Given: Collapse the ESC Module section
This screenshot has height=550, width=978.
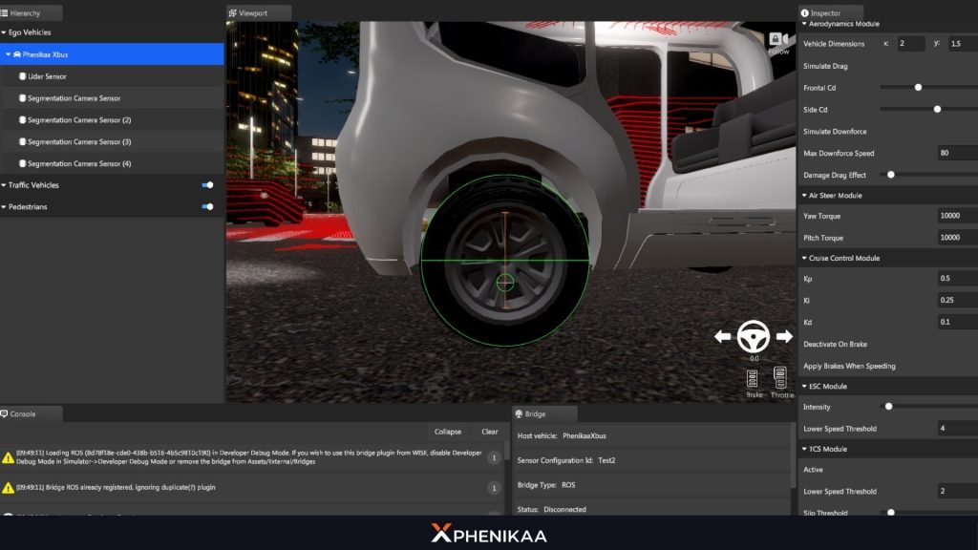Looking at the screenshot, I should (x=804, y=386).
